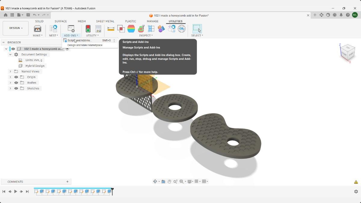Switch to the SOLID tab

pos(39,21)
